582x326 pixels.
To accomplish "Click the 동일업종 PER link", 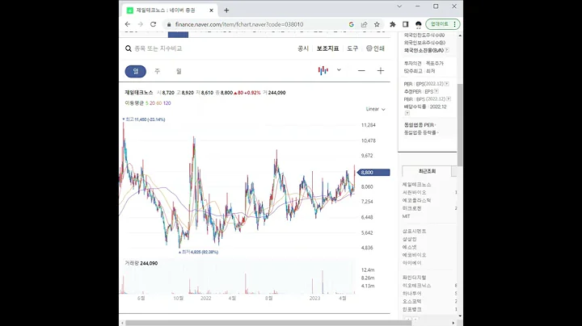I will pos(420,125).
